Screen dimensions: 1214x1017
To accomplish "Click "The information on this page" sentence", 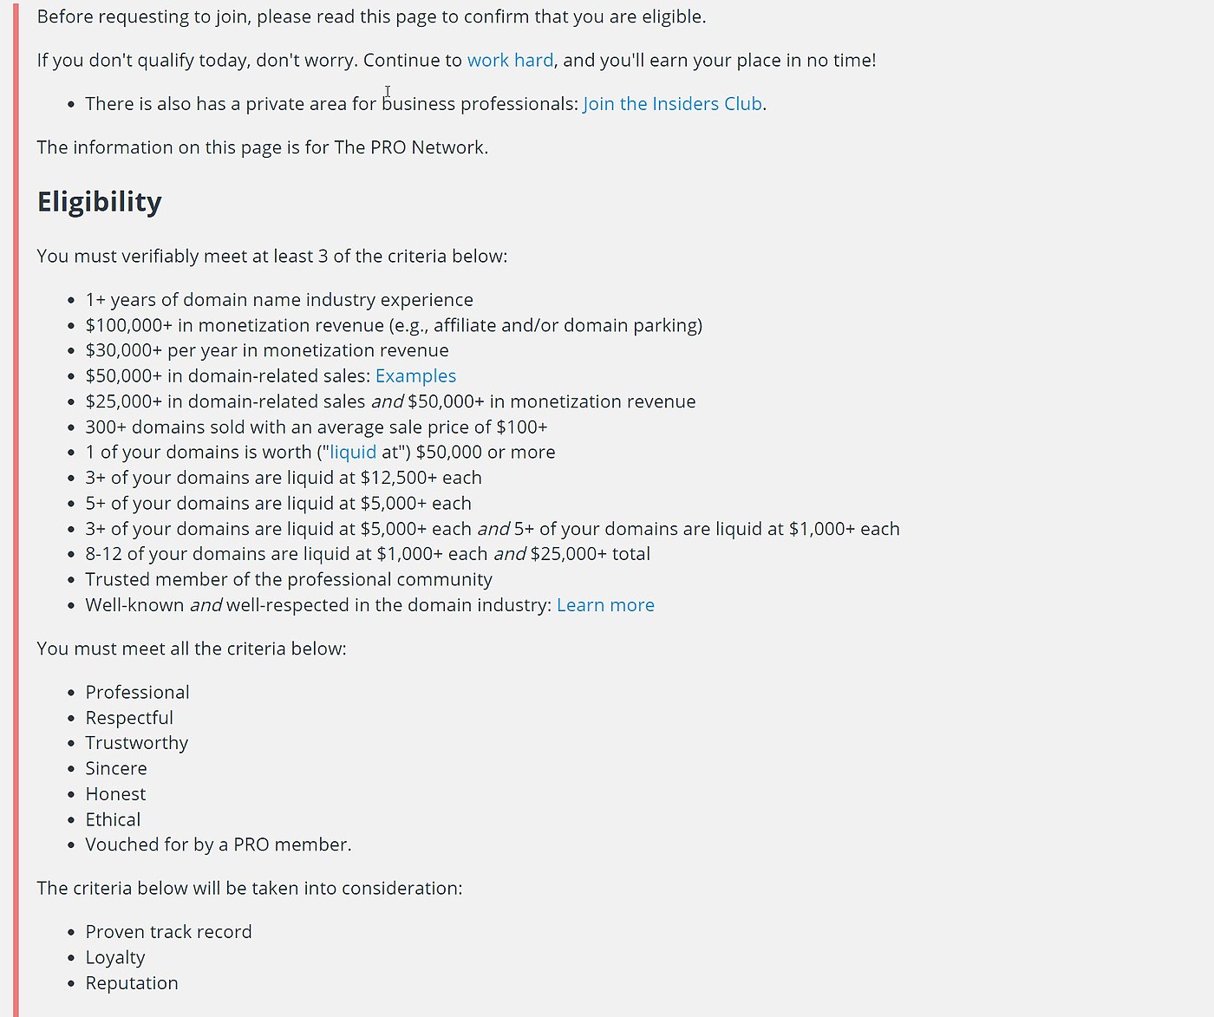I will pos(263,147).
